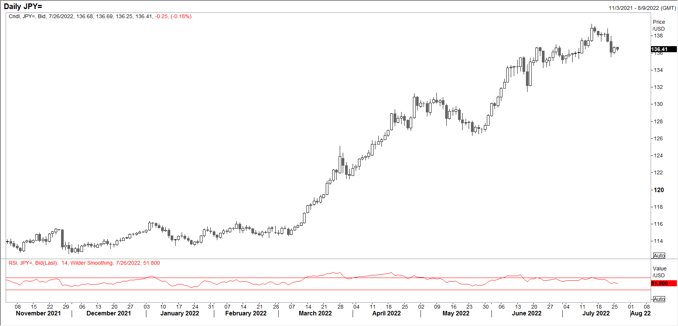Image resolution: width=678 pixels, height=326 pixels.
Task: Click the 132 price axis label
Action: [x=658, y=87]
